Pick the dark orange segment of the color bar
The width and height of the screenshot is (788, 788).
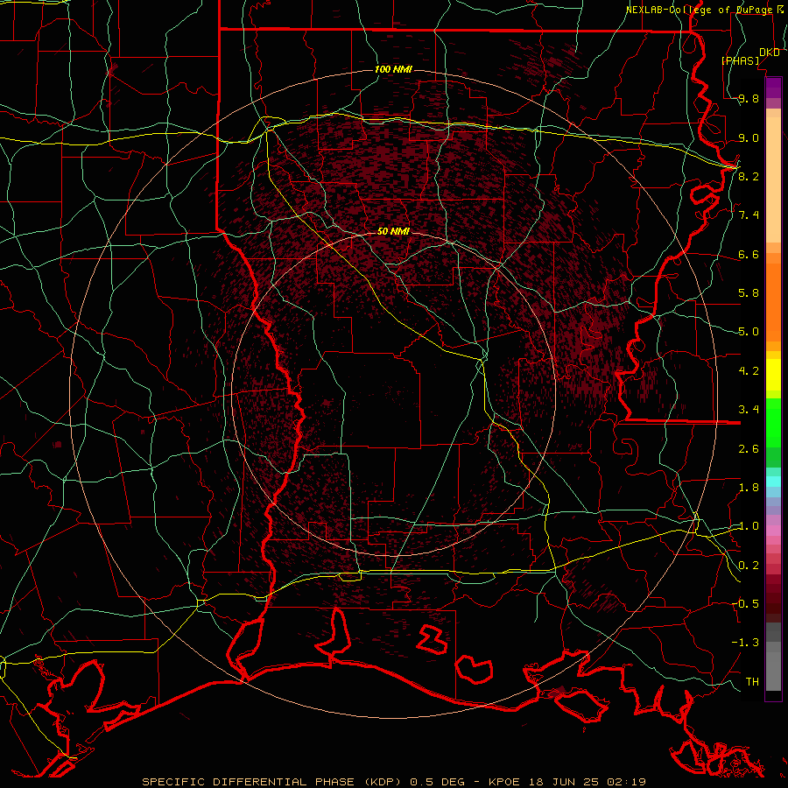(773, 302)
